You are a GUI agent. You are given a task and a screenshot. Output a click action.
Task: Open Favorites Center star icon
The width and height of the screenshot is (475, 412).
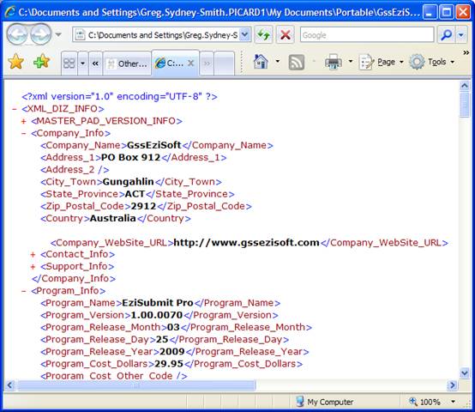click(15, 62)
